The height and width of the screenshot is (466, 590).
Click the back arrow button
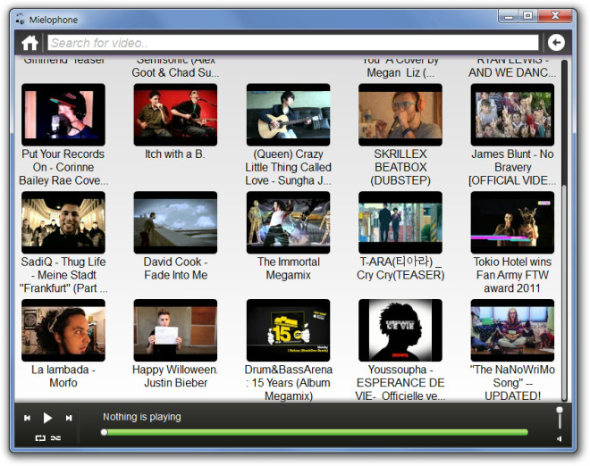[x=556, y=43]
